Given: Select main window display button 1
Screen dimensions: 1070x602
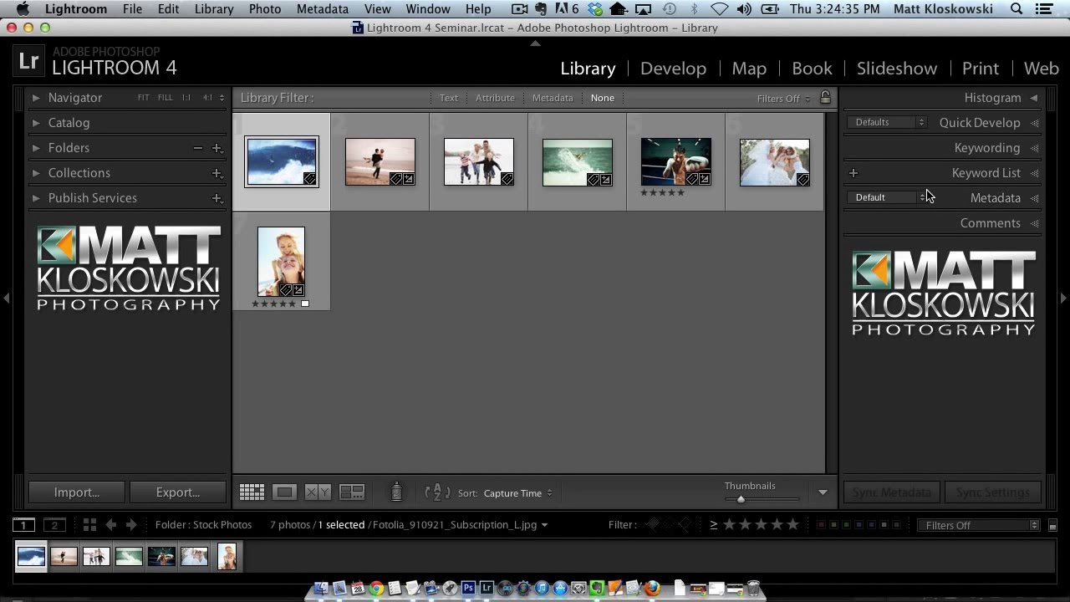Looking at the screenshot, I should pos(23,525).
